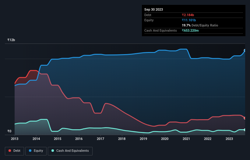Image resolution: width=250 pixels, height=160 pixels.
Task: Toggle Cash And Equivalents legend button
Action: (70, 151)
